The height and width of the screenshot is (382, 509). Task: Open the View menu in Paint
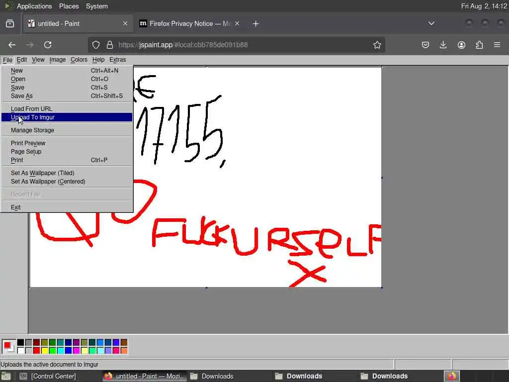[38, 60]
